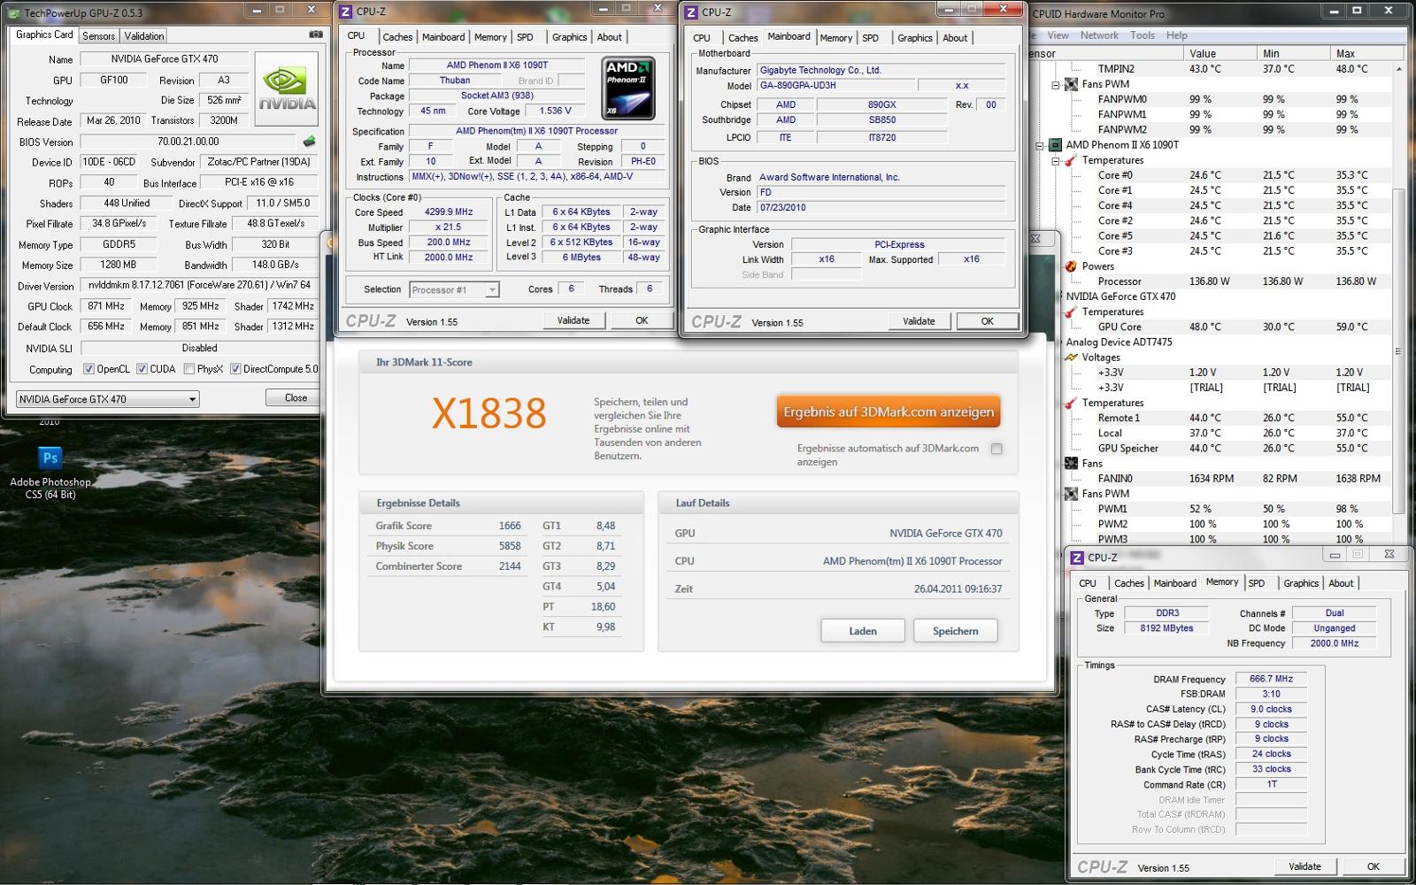Click the thermometer icon under AMD Phenom II X6 1090T
Screen dimensions: 1416x885
1070,160
